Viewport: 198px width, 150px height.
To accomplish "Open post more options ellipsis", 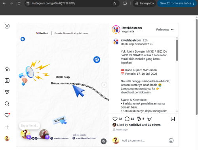I will pos(173,30).
